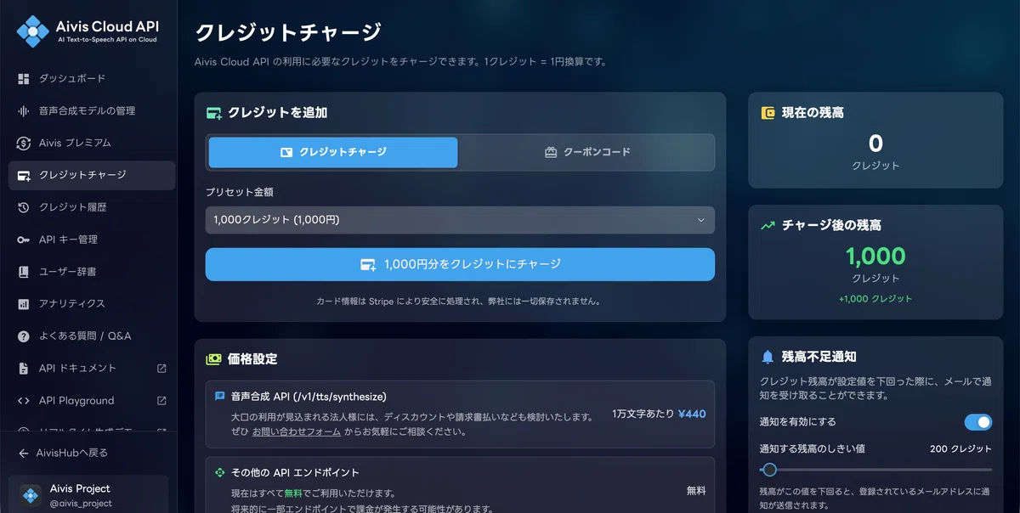The height and width of the screenshot is (513, 1020).
Task: Click the よくある質問 / Q&A help icon
Action: (x=23, y=336)
